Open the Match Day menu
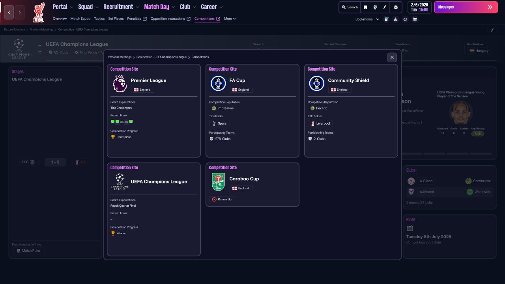Screen dimensions: 505x284 [x=157, y=7]
